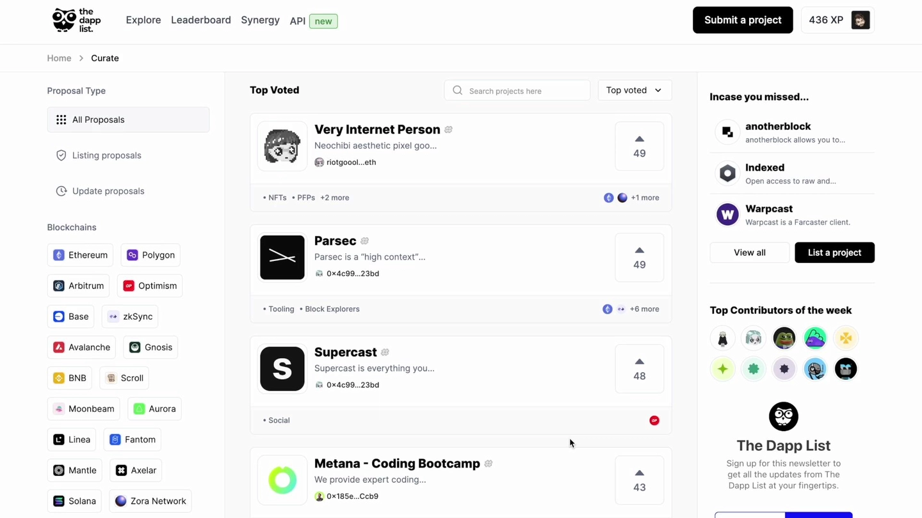This screenshot has width=922, height=518.
Task: Open the Synergy nav item
Action: tap(260, 20)
